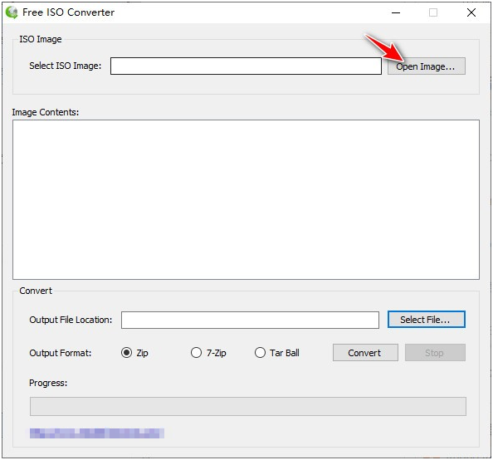
Task: Minimize the Free ISO Converter window
Action: [396, 12]
